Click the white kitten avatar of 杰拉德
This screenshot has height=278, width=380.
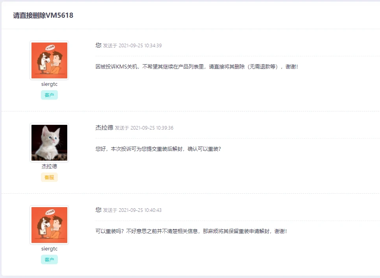[49, 143]
